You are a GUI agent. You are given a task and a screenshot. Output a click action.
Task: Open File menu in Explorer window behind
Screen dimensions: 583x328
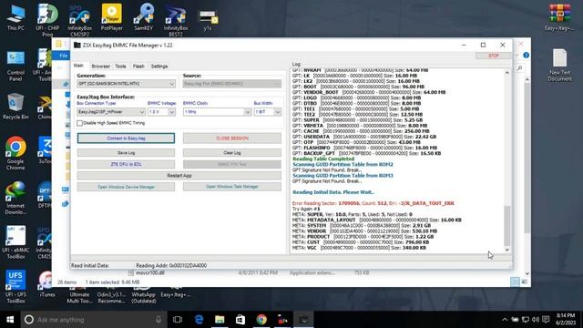click(x=64, y=56)
